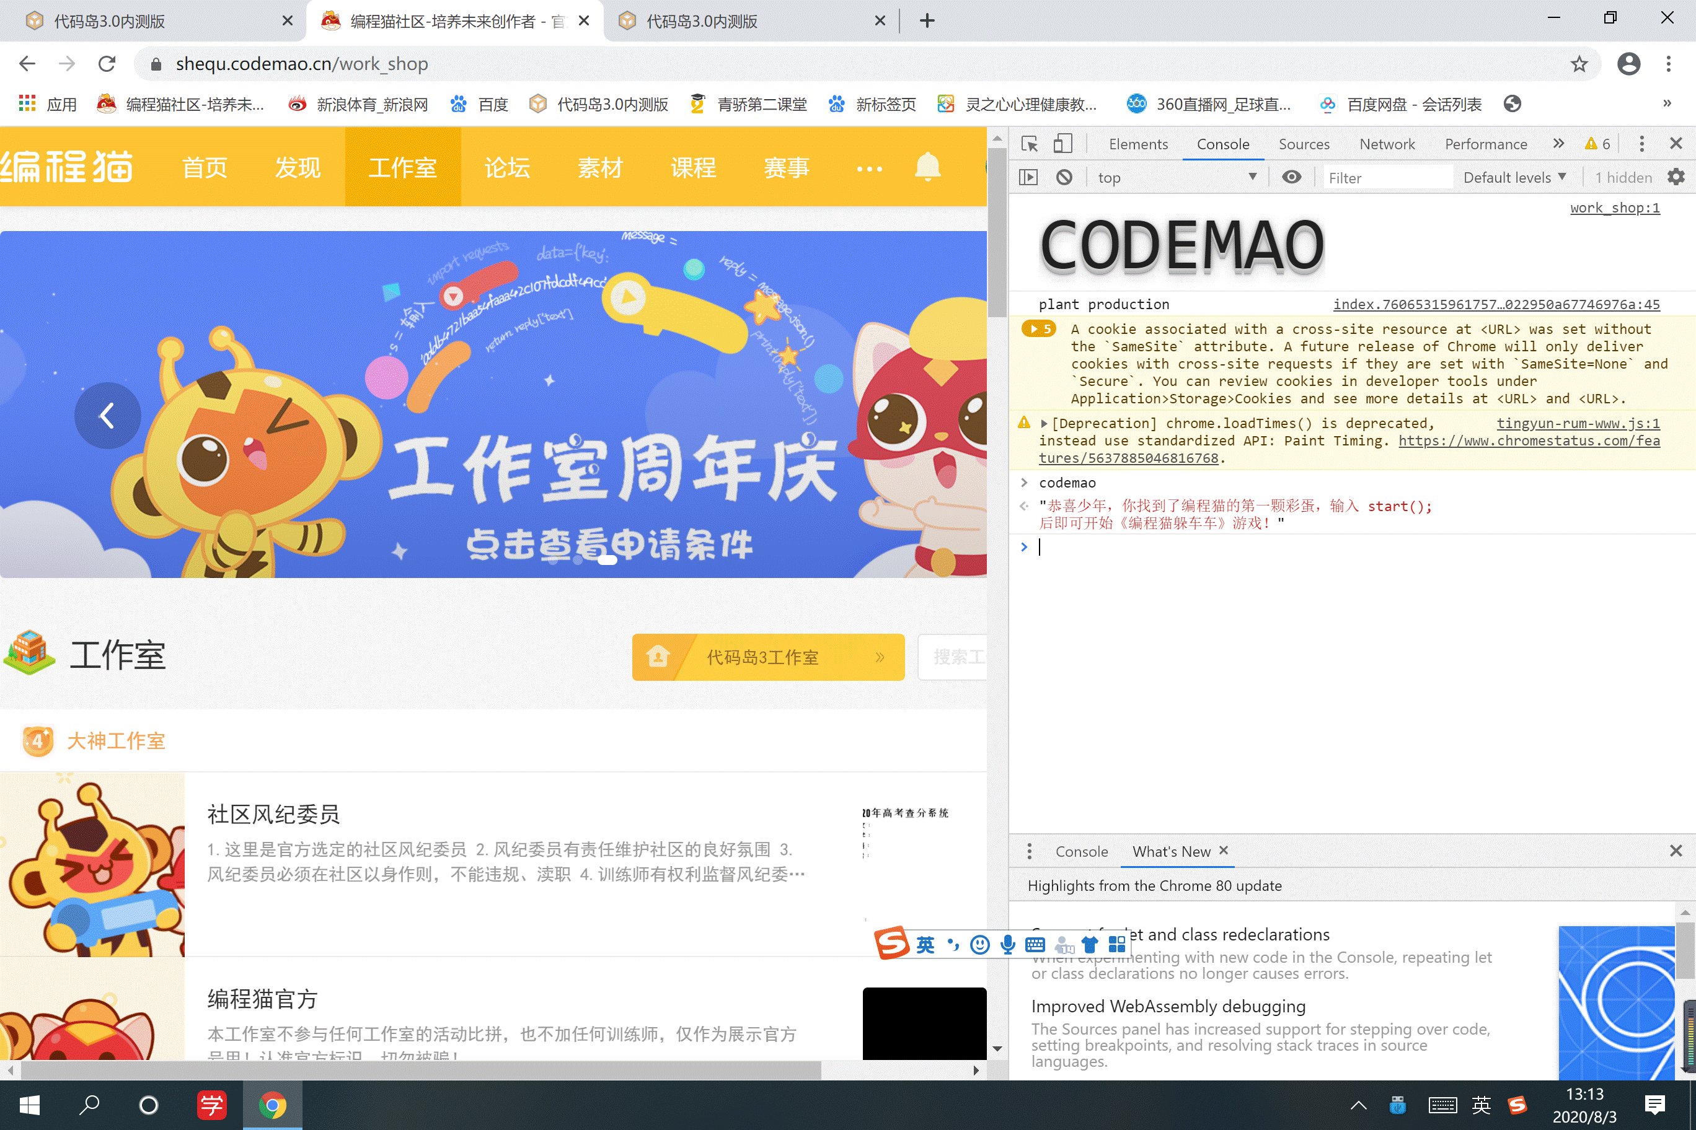The image size is (1696, 1130).
Task: Open console settings gear icon
Action: [1677, 177]
